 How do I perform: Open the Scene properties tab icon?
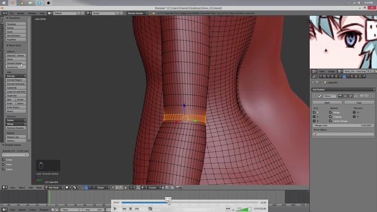pyautogui.click(x=328, y=77)
